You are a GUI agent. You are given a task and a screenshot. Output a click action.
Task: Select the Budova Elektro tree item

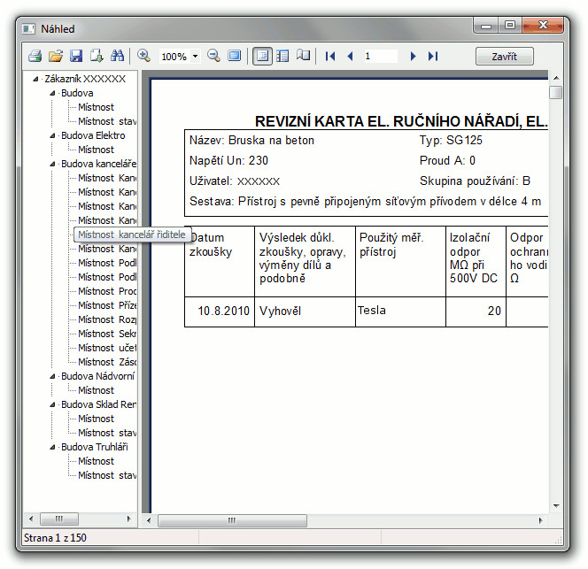click(x=93, y=135)
